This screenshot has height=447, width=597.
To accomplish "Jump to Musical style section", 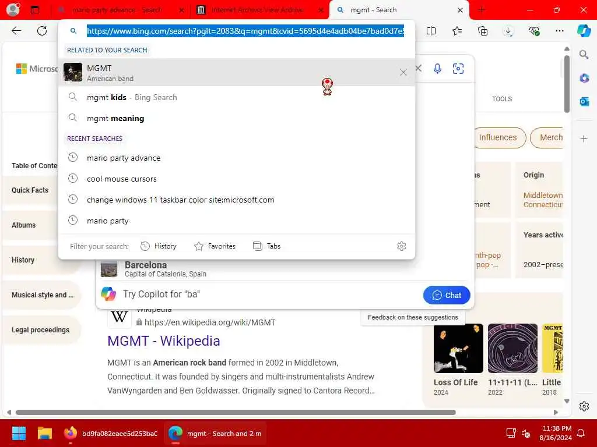I will click(x=42, y=295).
